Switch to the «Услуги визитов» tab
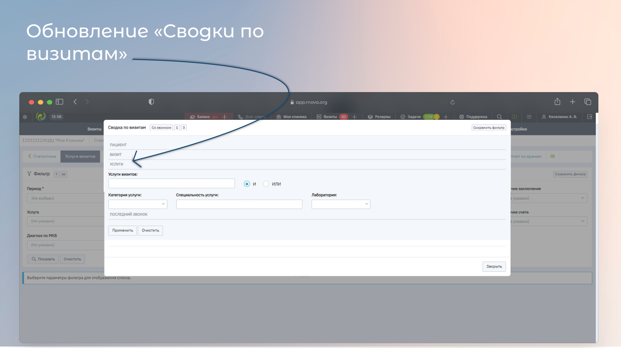This screenshot has width=621, height=348. pyautogui.click(x=80, y=156)
